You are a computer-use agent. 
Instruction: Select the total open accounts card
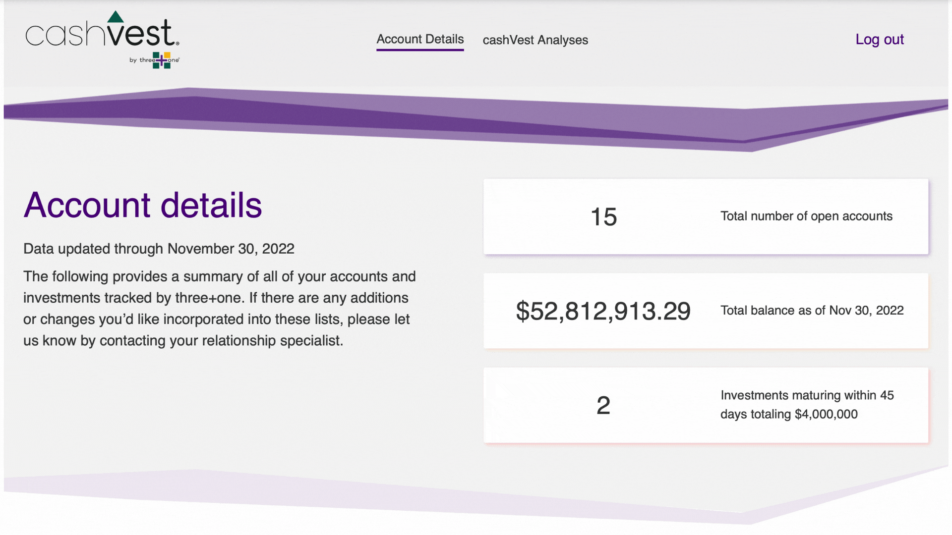click(x=706, y=216)
